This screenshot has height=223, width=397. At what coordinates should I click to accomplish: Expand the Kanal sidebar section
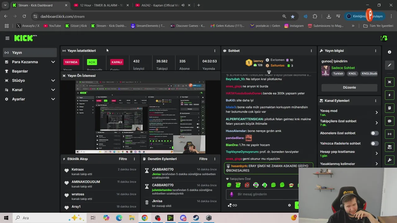pos(53,90)
